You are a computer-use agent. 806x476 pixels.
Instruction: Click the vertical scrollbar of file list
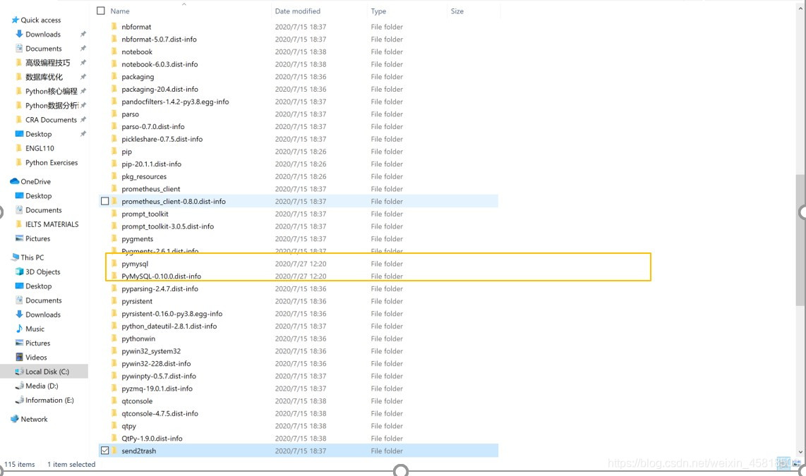pyautogui.click(x=800, y=241)
